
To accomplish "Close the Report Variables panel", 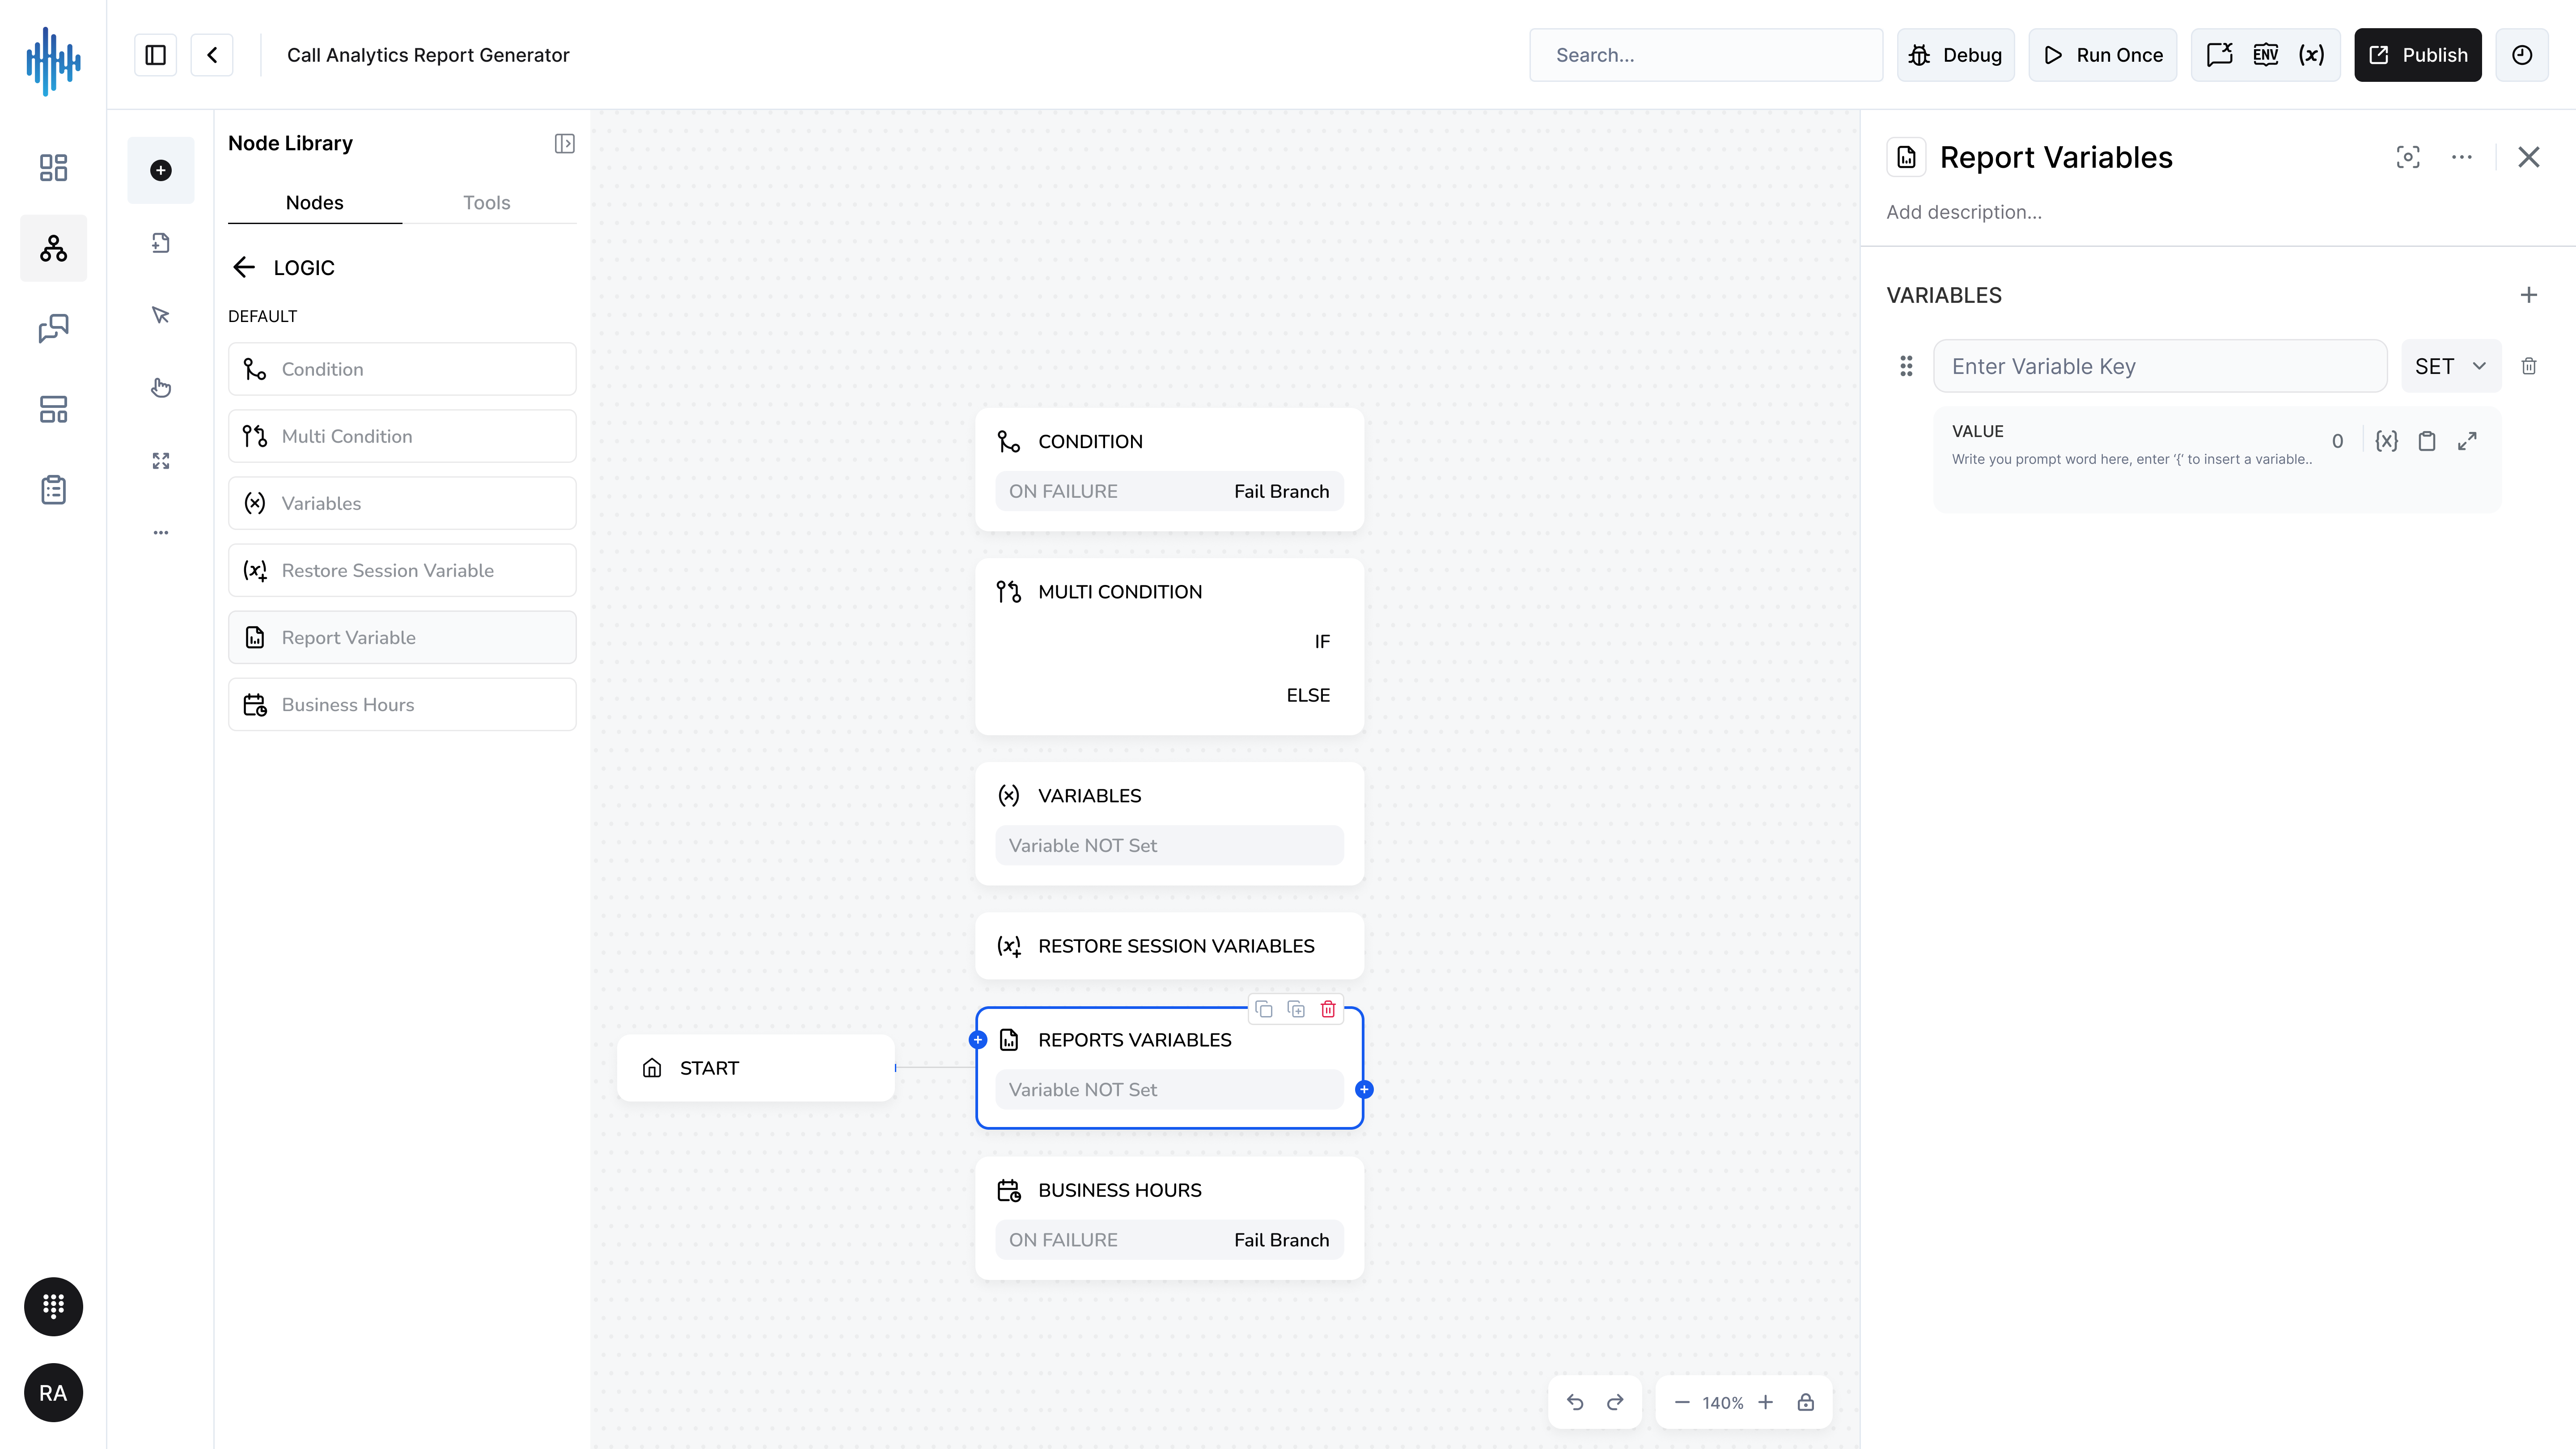I will coord(2529,157).
